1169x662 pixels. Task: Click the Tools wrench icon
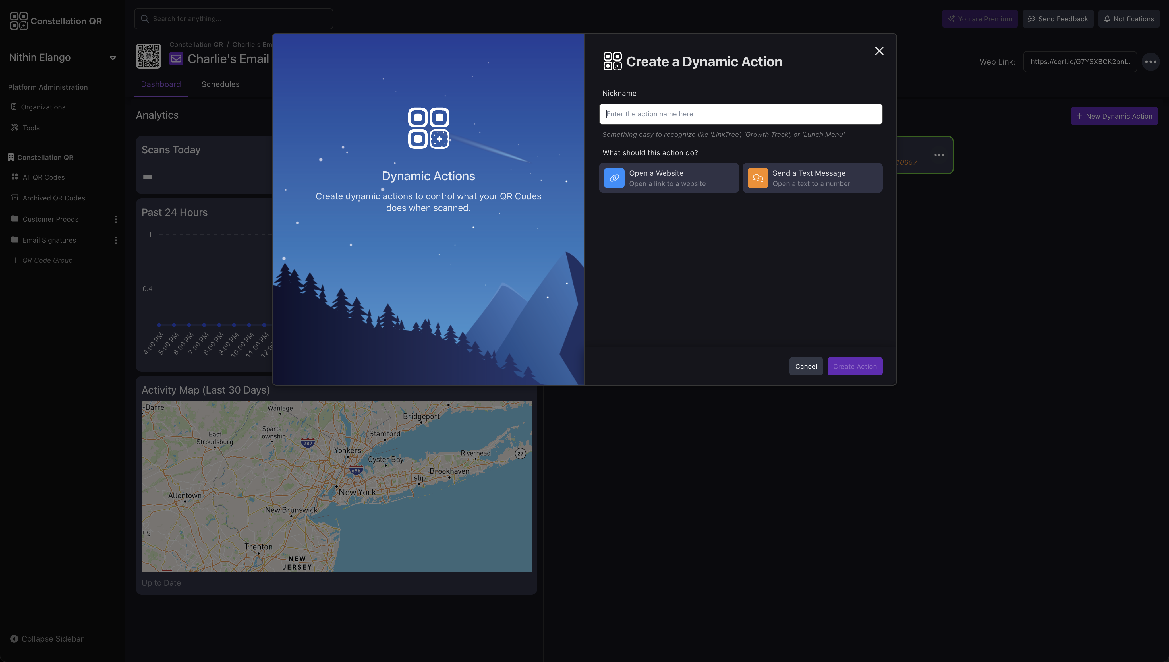(x=14, y=127)
